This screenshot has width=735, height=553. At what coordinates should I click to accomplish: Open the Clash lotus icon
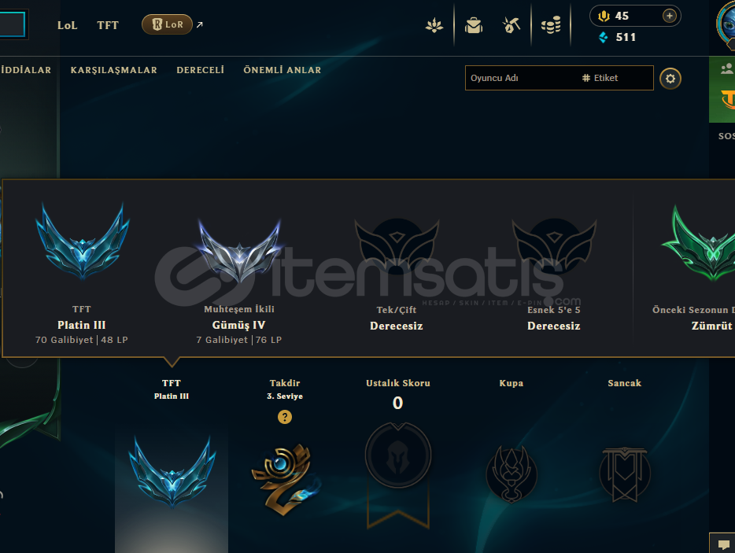point(434,25)
